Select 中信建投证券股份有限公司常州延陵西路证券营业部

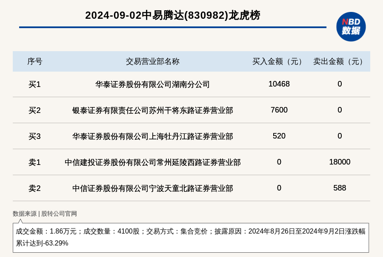[153, 162]
